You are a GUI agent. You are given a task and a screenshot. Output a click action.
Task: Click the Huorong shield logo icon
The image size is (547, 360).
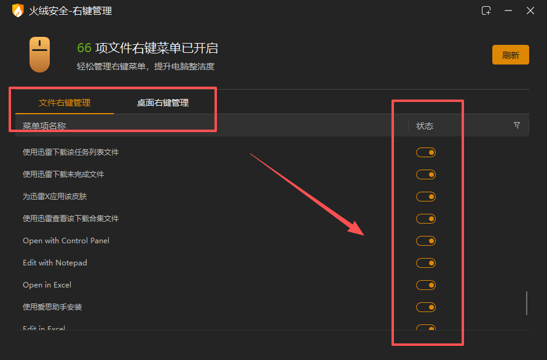tap(18, 10)
